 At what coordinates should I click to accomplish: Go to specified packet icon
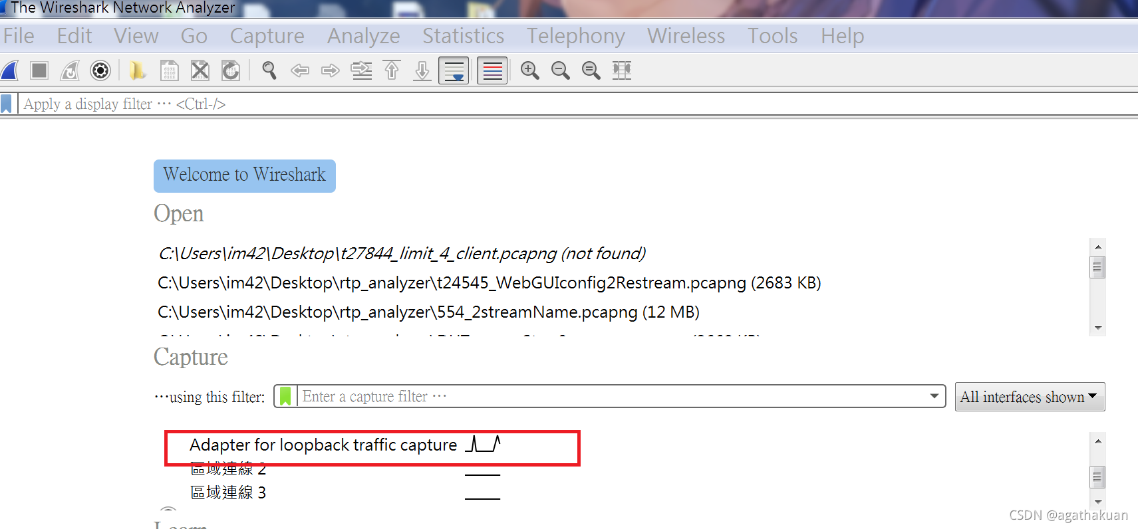pos(361,70)
